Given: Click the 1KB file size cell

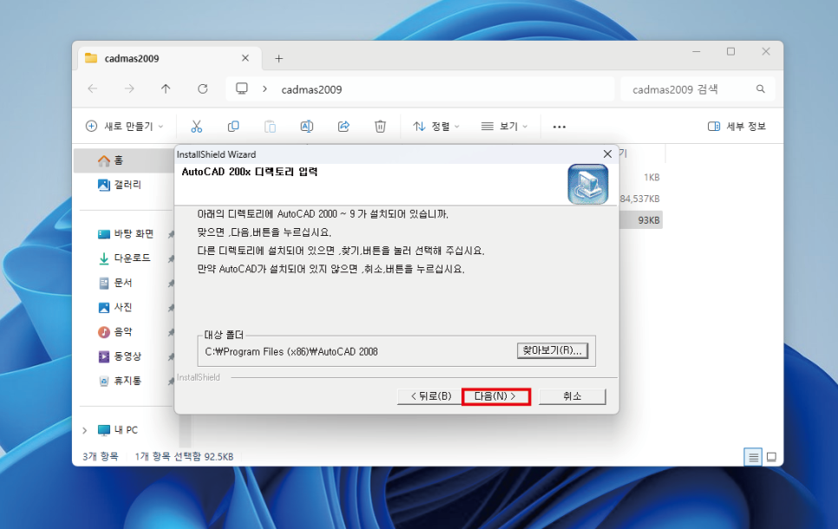Looking at the screenshot, I should (651, 178).
